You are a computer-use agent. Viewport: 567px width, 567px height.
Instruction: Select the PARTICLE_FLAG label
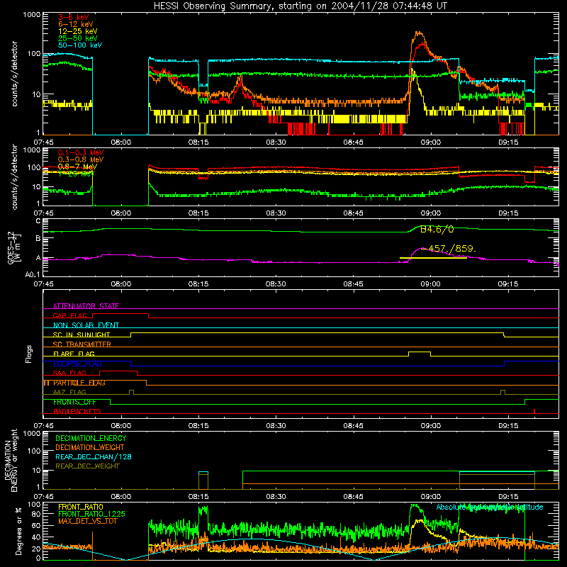79,383
